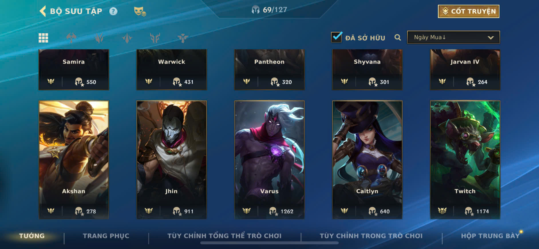Image resolution: width=539 pixels, height=249 pixels.
Task: Open Tùy Chỉnh Tổng Thể Trò Chơi tab
Action: pyautogui.click(x=224, y=236)
